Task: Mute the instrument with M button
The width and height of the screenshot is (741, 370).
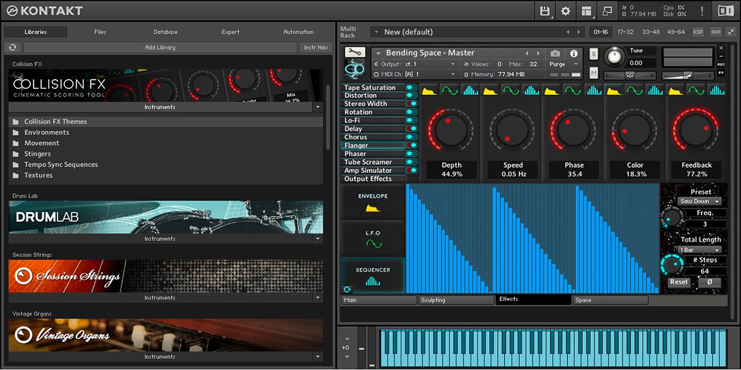Action: pyautogui.click(x=593, y=73)
